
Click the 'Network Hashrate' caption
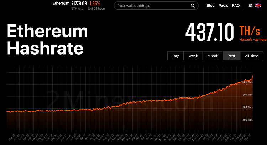[x=253, y=40]
